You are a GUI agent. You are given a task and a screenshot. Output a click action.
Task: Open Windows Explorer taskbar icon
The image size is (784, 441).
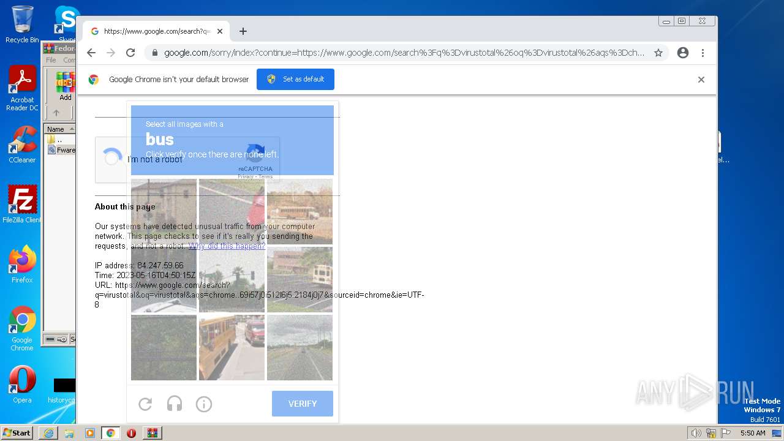pyautogui.click(x=69, y=433)
